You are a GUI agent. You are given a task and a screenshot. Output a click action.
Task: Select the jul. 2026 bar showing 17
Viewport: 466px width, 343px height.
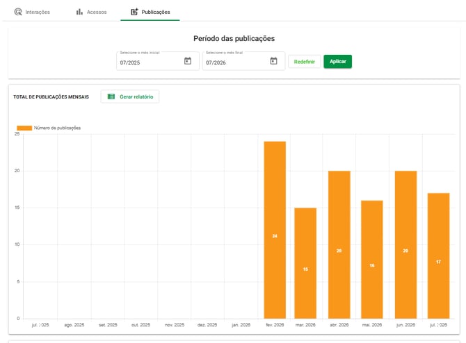click(x=438, y=256)
